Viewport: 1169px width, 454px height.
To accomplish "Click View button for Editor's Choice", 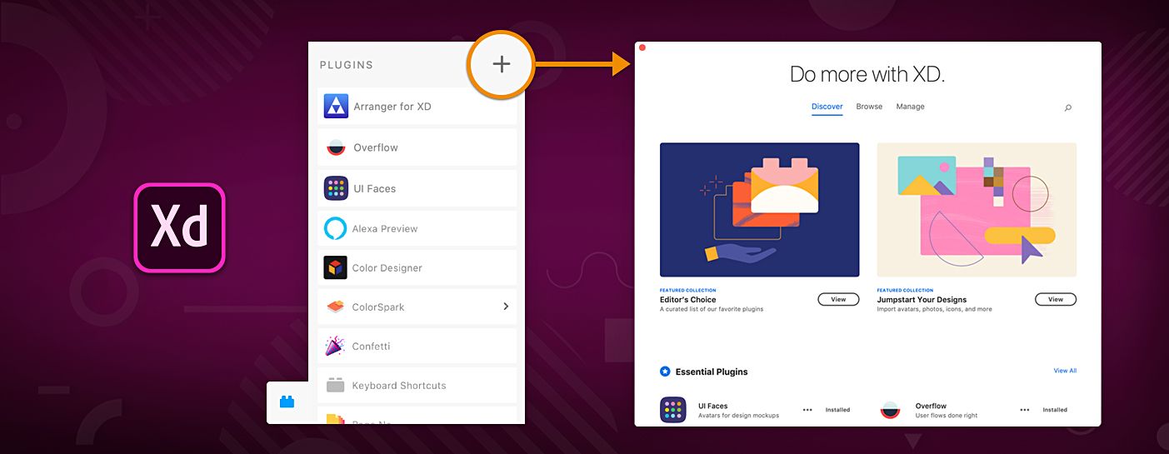I will coord(838,299).
